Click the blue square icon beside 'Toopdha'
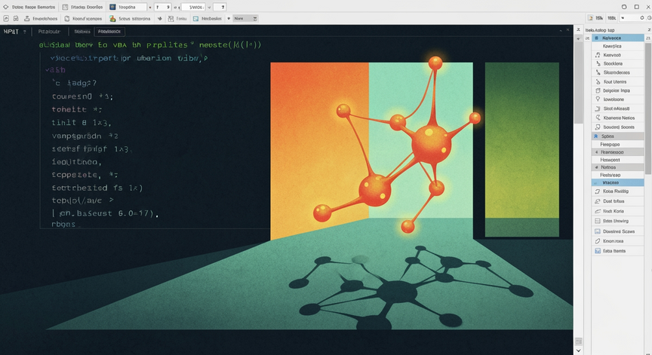 click(x=112, y=7)
